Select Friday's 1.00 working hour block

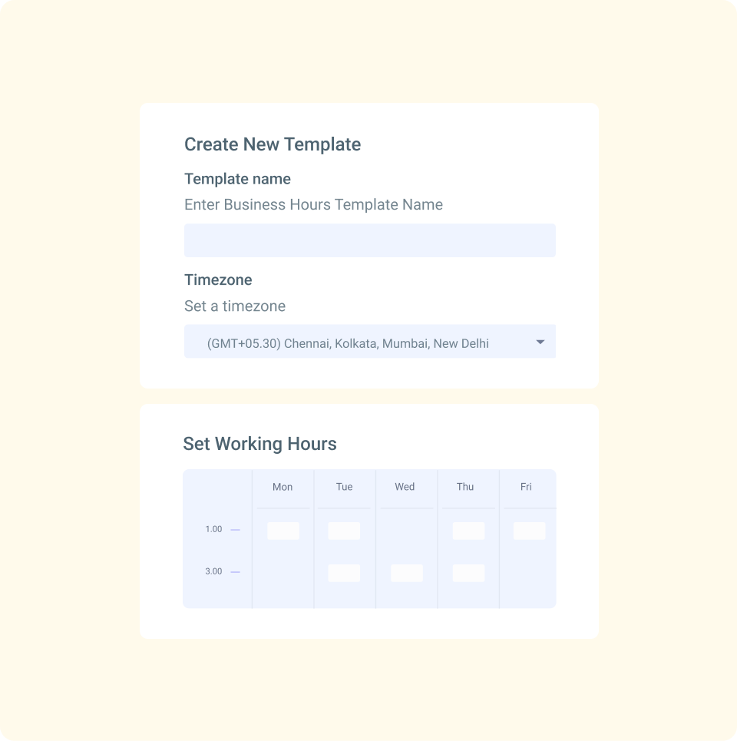pyautogui.click(x=527, y=531)
